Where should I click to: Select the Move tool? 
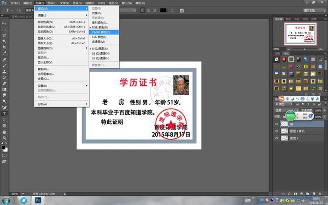[x=4, y=23]
